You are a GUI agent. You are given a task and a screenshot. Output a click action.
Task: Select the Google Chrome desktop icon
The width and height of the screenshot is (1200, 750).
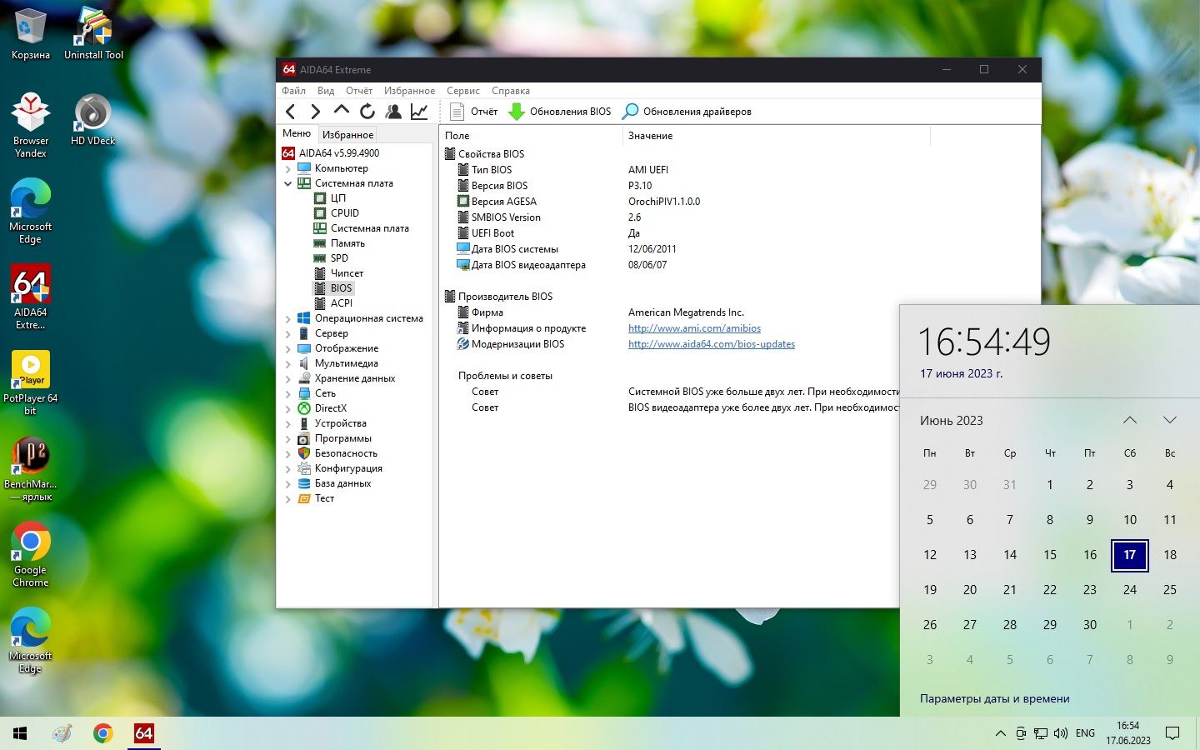tap(31, 555)
